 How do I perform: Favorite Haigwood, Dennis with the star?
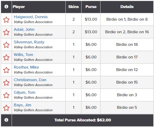(6, 20)
